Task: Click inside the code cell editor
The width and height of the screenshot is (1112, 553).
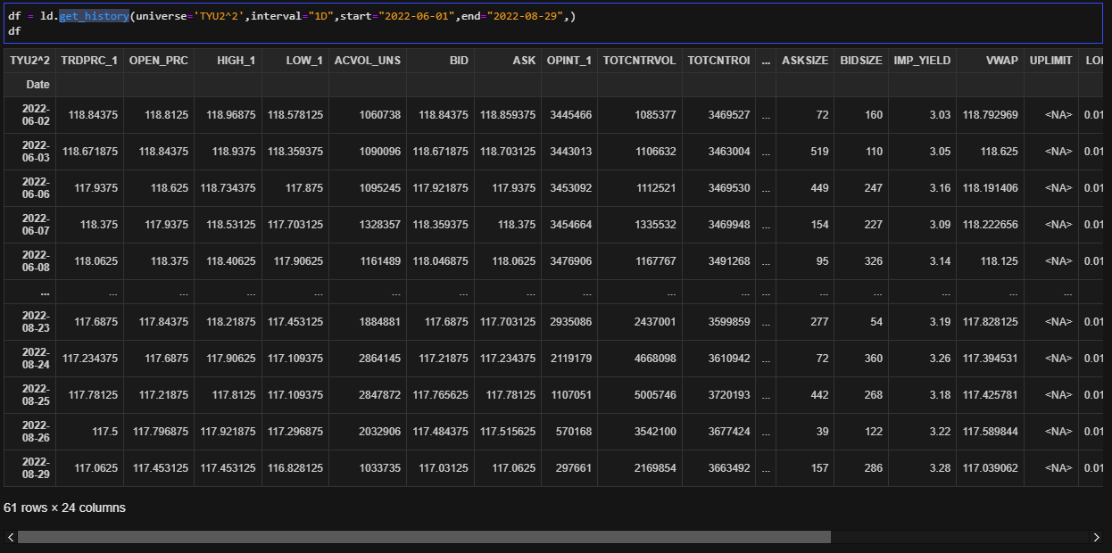Action: 553,24
